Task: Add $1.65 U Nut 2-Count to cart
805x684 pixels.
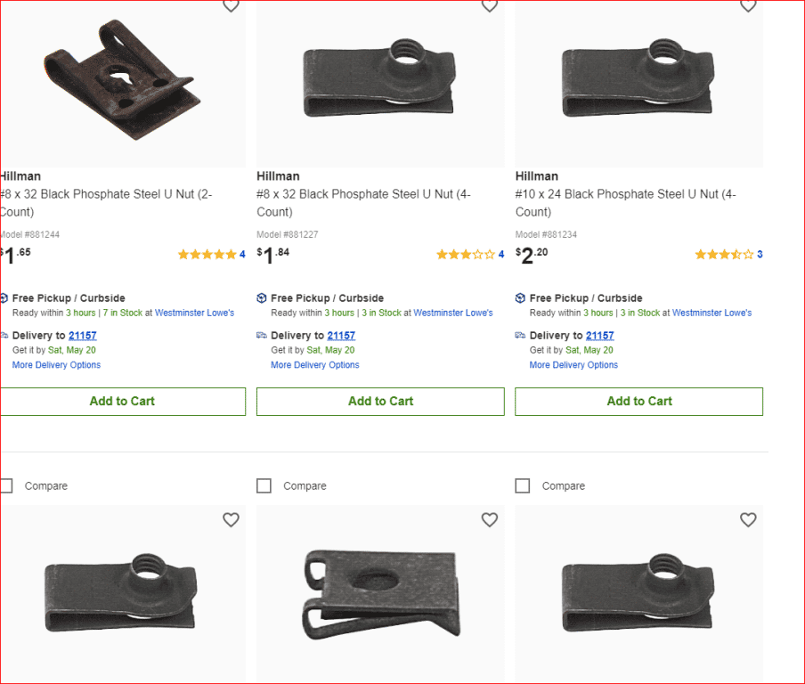Action: [x=122, y=401]
